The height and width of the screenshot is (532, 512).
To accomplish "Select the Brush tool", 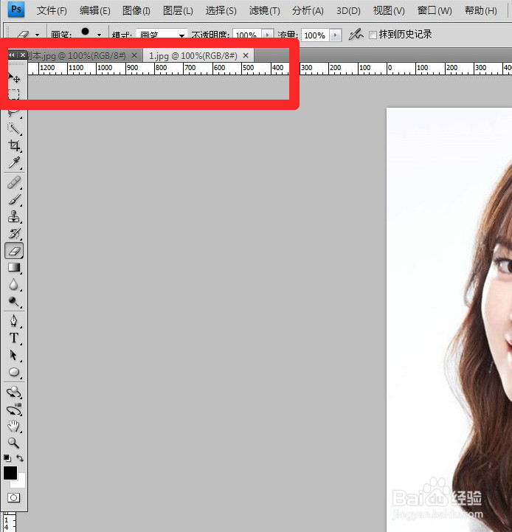I will (x=14, y=199).
